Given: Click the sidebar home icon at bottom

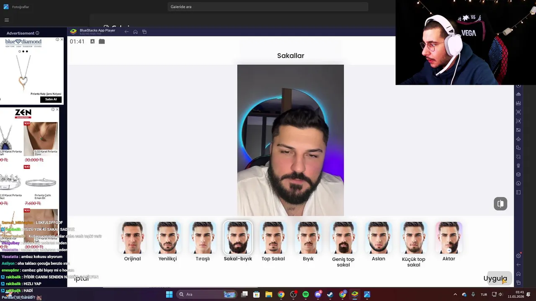Looking at the screenshot, I should pyautogui.click(x=518, y=274).
